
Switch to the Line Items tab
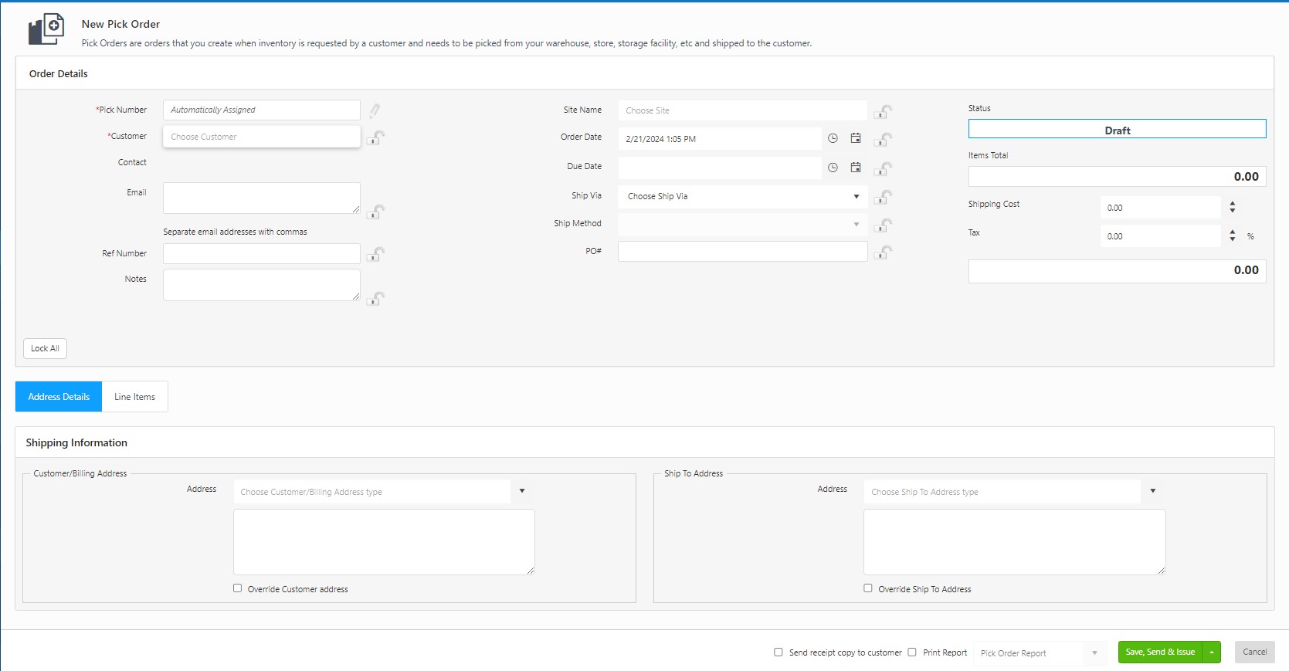[x=134, y=397]
